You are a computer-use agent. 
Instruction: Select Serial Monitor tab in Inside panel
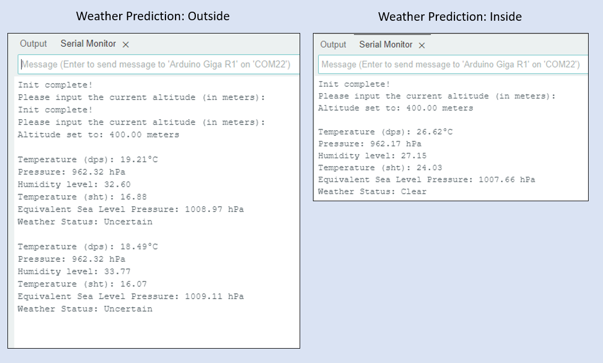pyautogui.click(x=385, y=45)
